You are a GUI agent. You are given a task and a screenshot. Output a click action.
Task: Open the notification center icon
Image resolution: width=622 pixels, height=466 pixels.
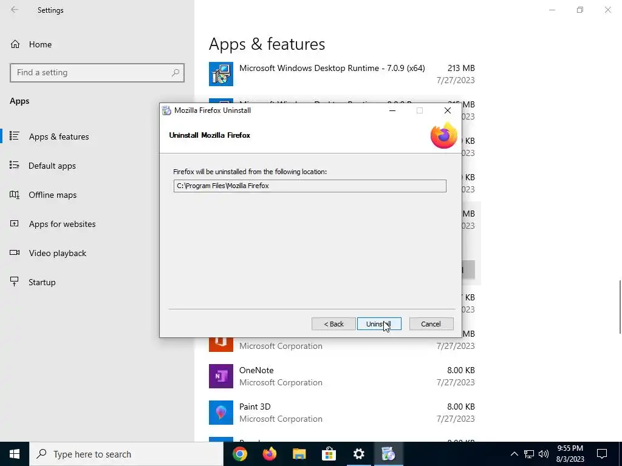pos(602,454)
